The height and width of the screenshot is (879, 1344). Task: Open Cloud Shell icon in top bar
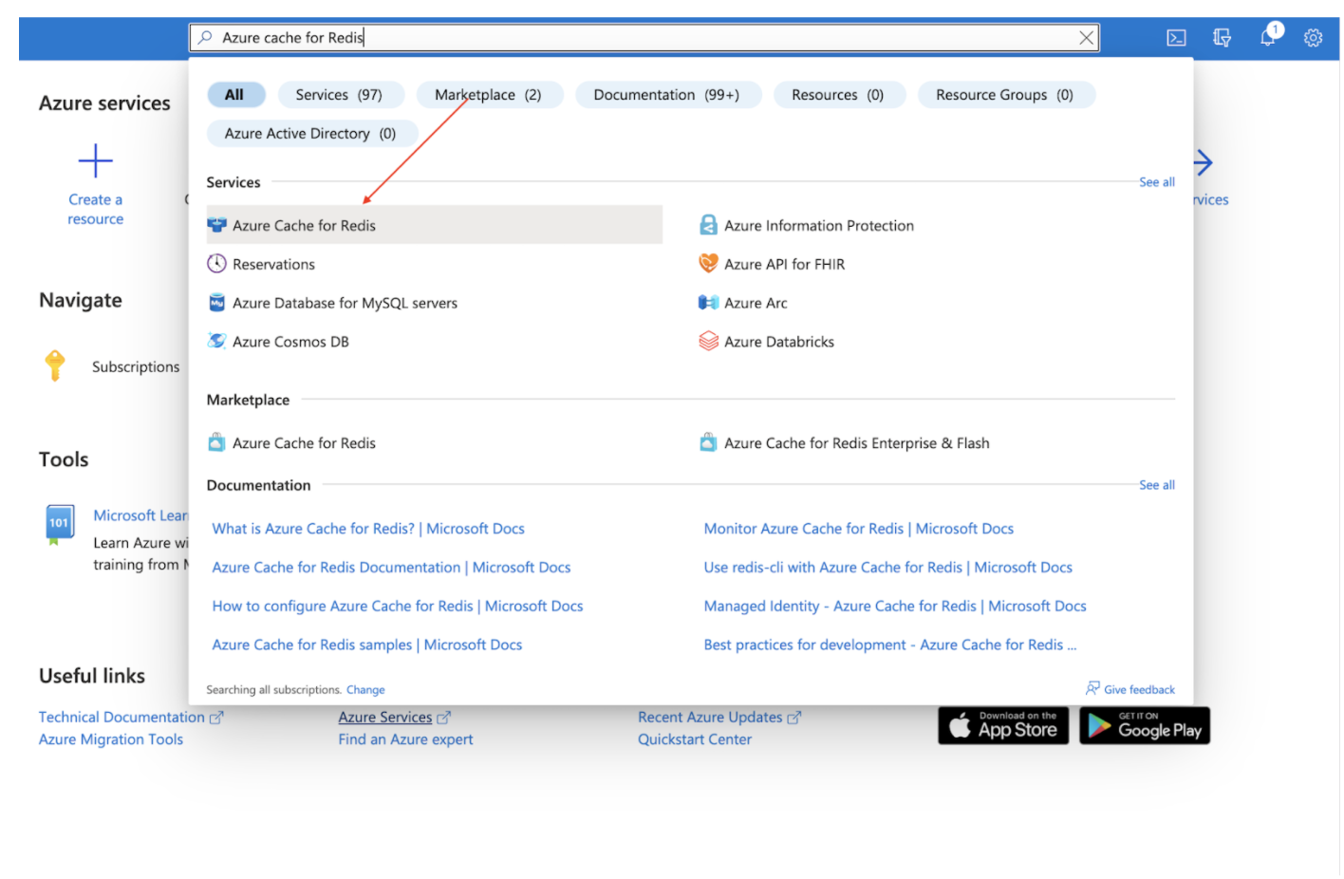click(x=1176, y=38)
